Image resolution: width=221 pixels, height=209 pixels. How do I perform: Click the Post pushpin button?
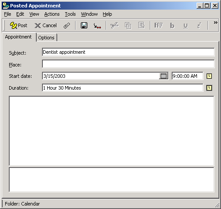pyautogui.click(x=18, y=25)
